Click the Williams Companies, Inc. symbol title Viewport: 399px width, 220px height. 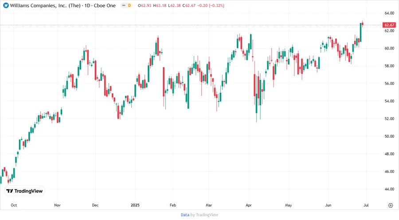pos(45,6)
